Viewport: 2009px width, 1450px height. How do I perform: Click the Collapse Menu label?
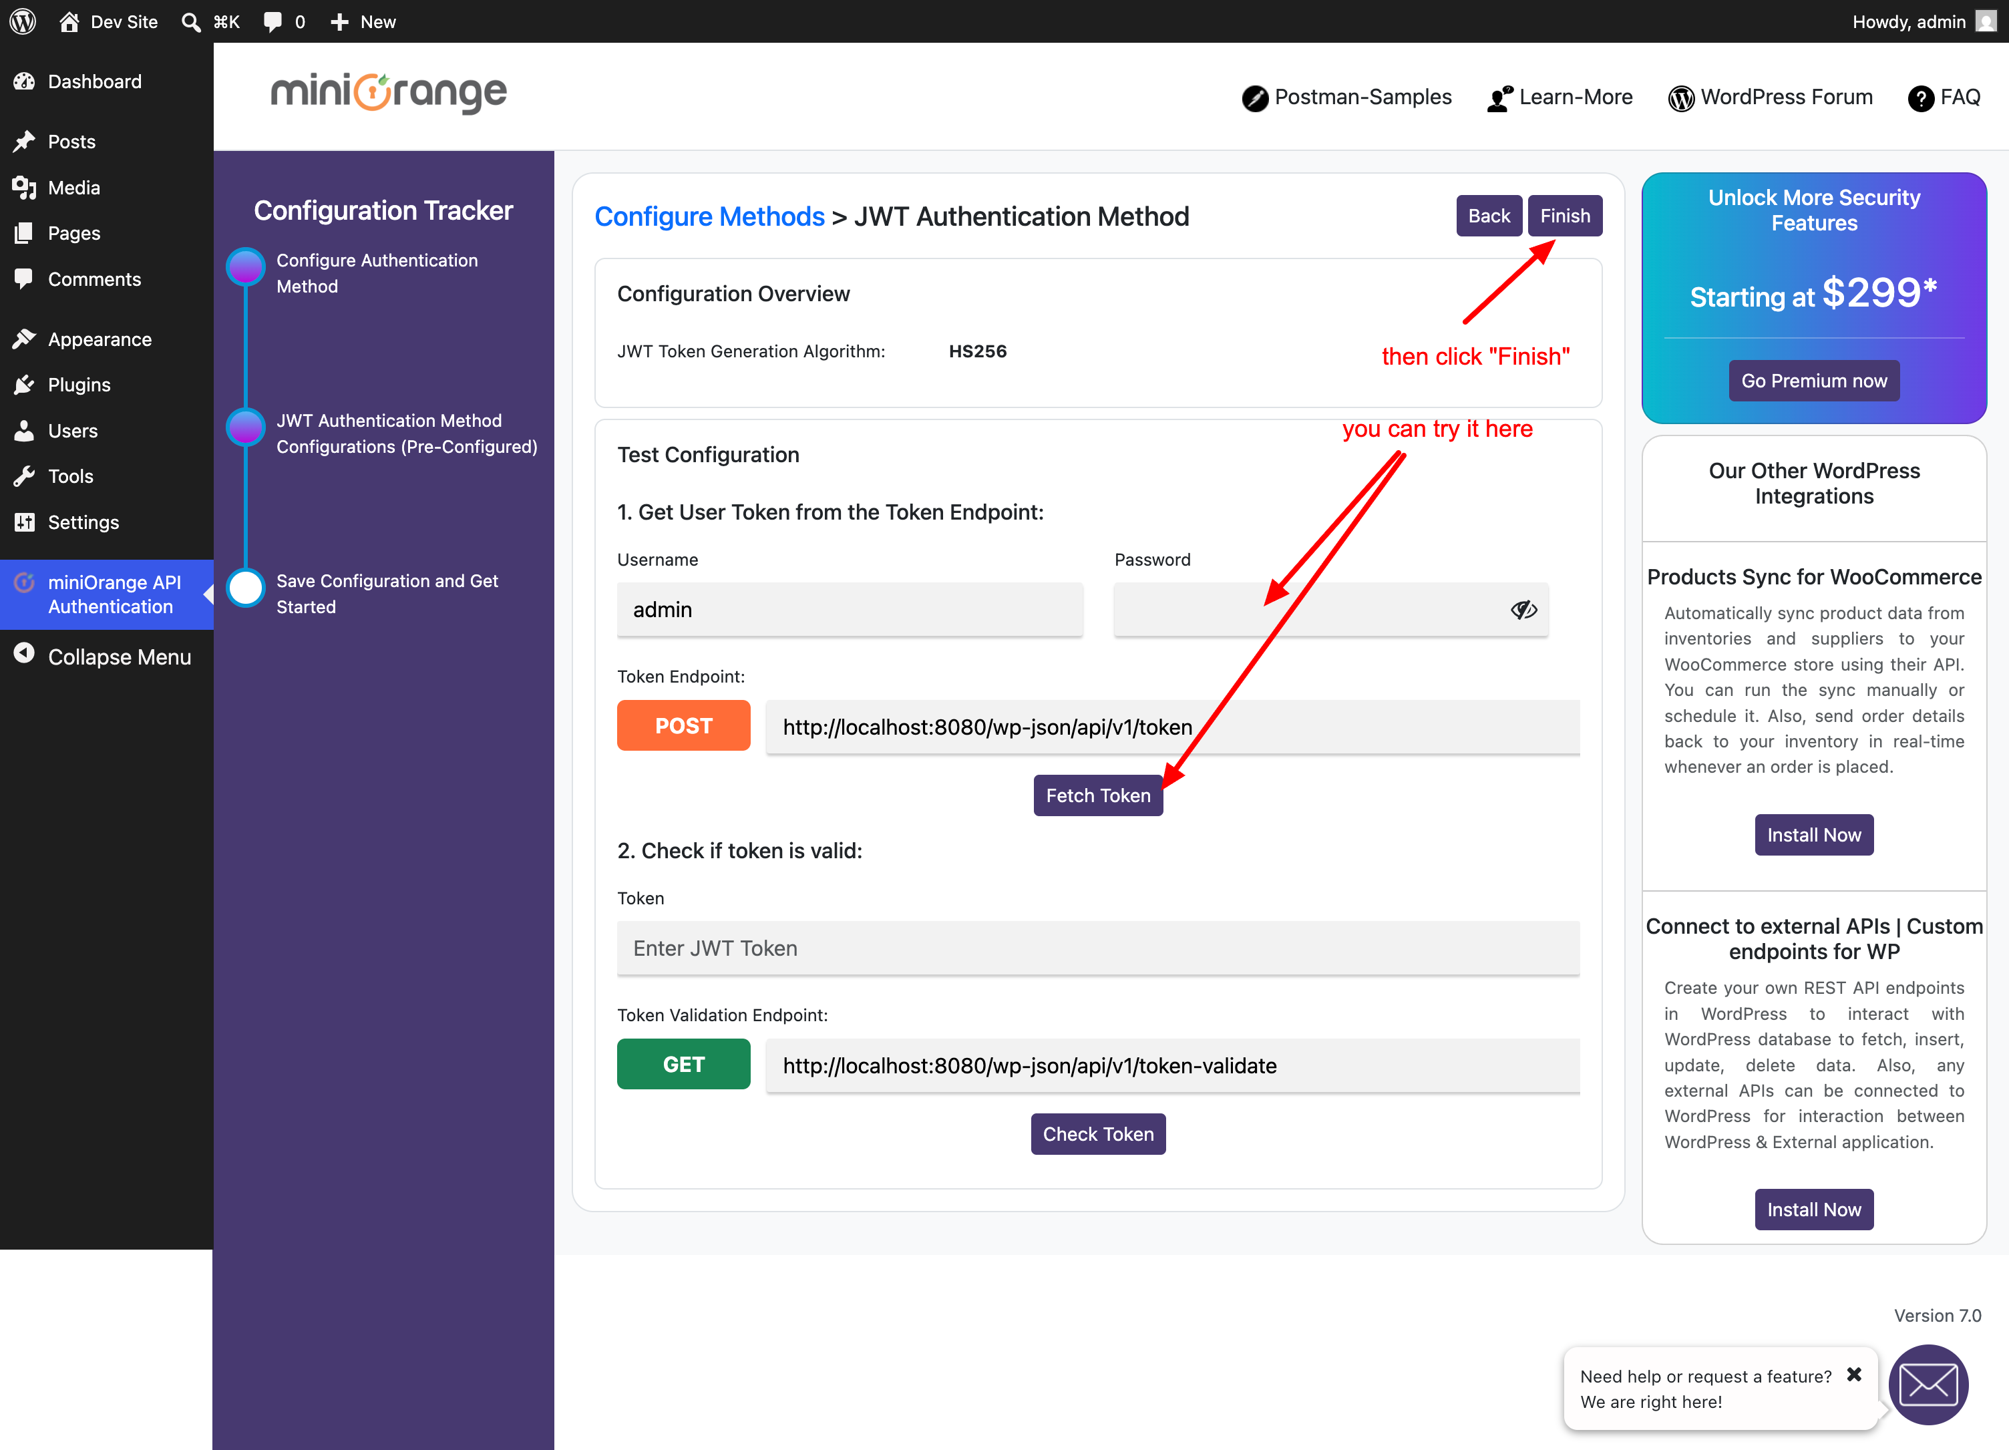(x=120, y=657)
